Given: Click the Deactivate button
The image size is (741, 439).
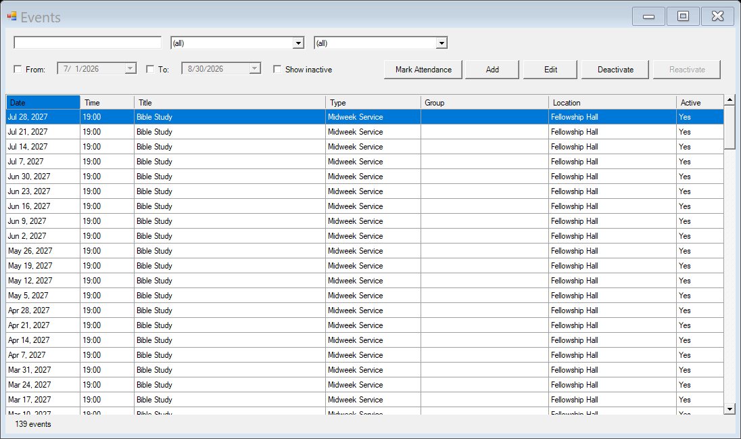Looking at the screenshot, I should tap(615, 70).
